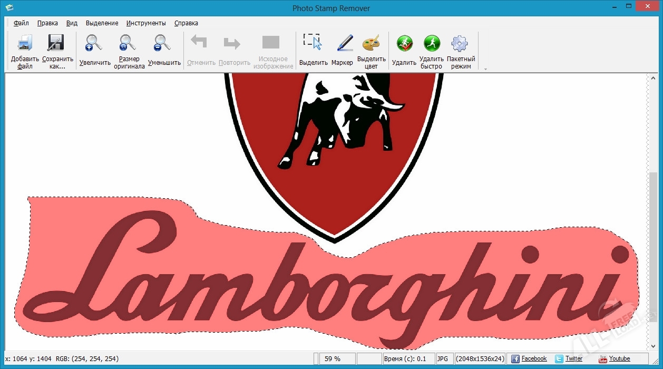
Task: Expand the toolbar overflow arrow
Action: (x=485, y=69)
